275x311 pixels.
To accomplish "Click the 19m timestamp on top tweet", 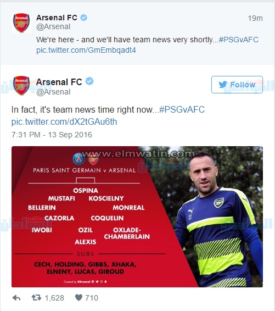I will click(255, 18).
